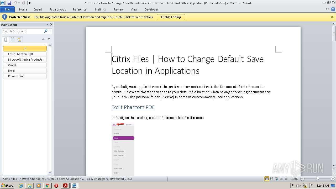Click the document vertical scrollbar thumb
This screenshot has width=336, height=189.
tap(334, 33)
